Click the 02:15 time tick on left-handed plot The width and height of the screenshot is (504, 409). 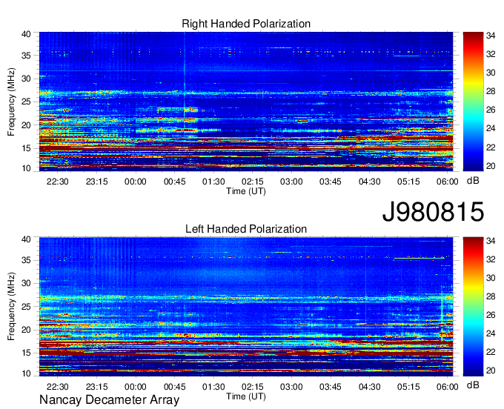[x=252, y=387]
